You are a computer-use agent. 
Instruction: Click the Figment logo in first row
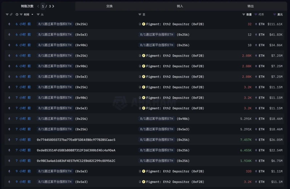click(x=144, y=24)
